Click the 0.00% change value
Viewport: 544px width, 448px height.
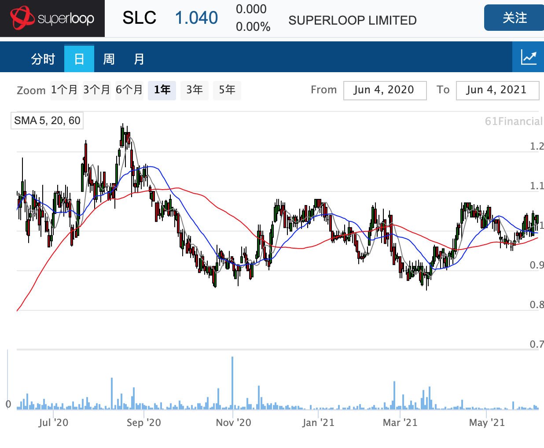click(x=253, y=27)
